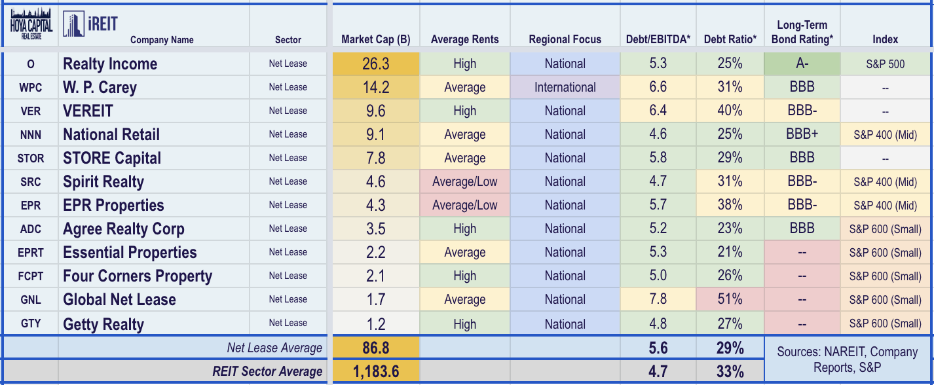
Task: Click the 86.8 total market cap
Action: (376, 348)
